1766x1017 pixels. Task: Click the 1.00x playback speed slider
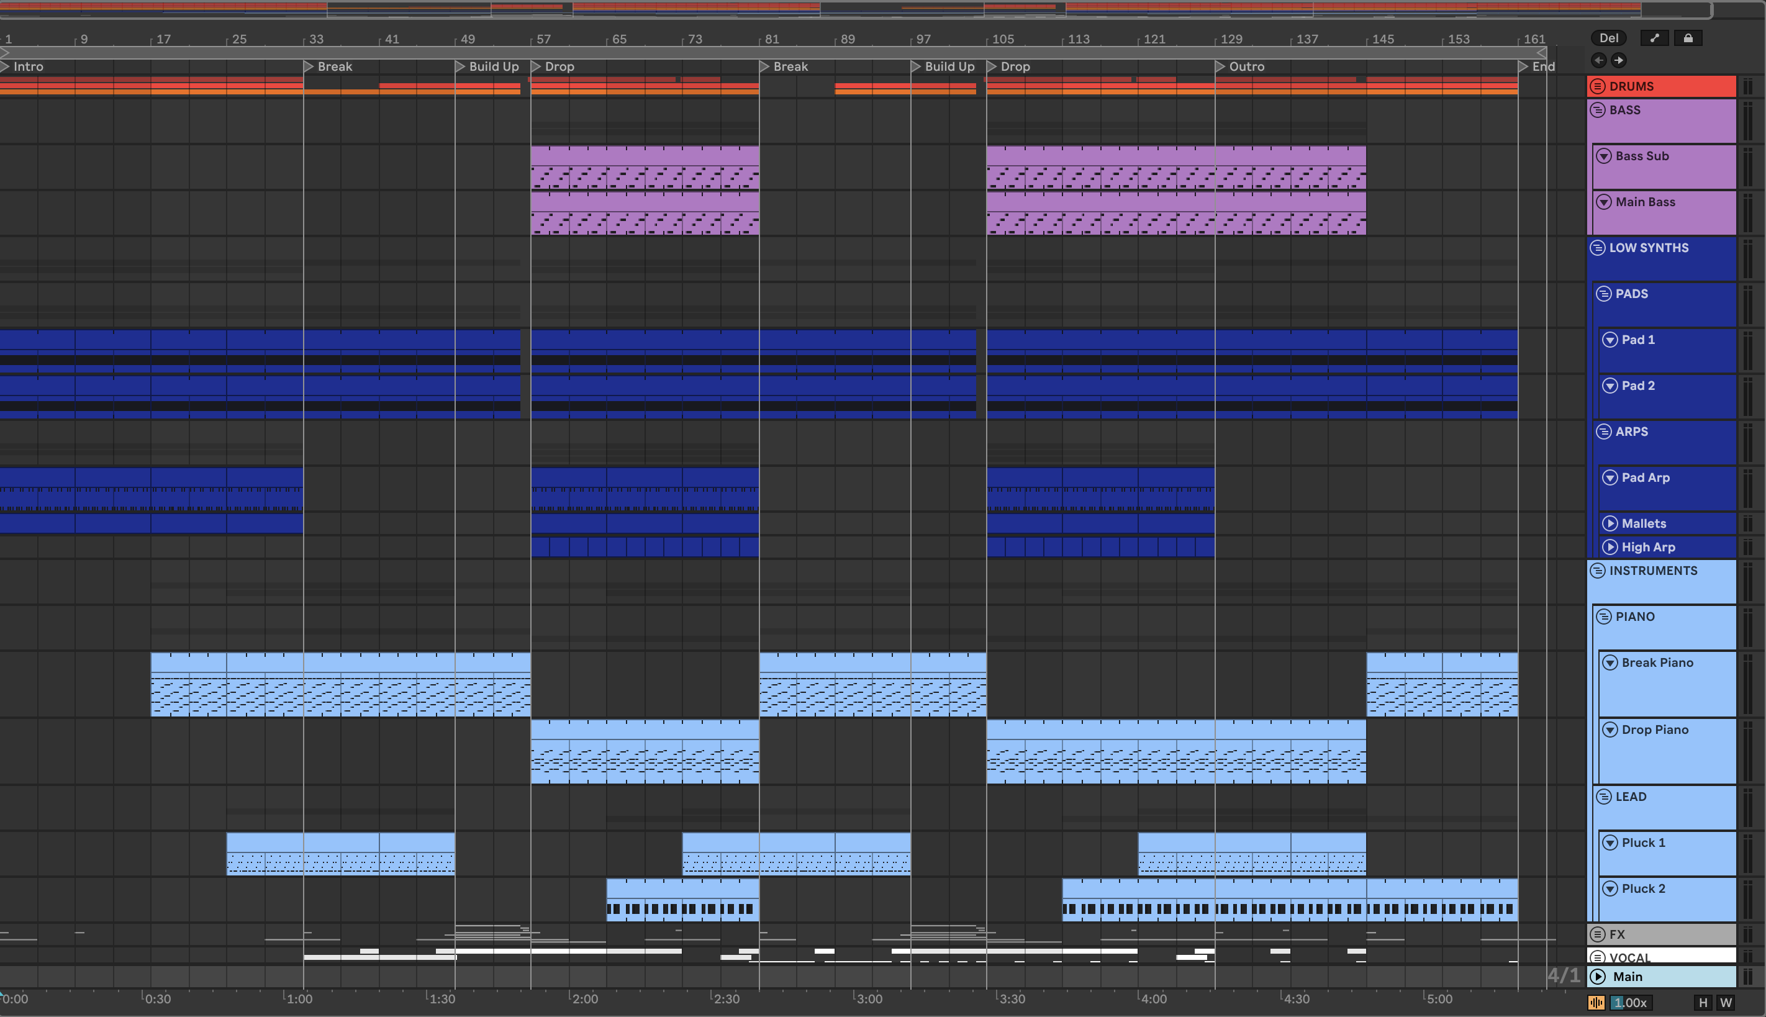[x=1631, y=1003]
